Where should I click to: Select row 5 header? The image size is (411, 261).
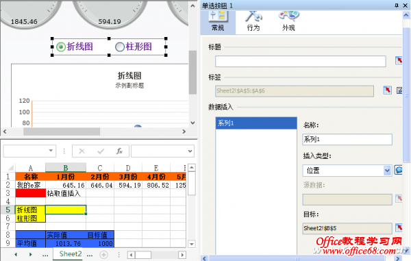coord(8,210)
